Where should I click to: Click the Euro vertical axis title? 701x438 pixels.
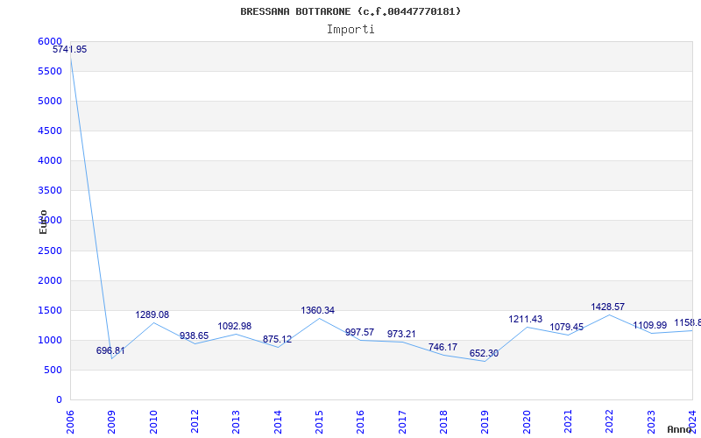tap(43, 223)
